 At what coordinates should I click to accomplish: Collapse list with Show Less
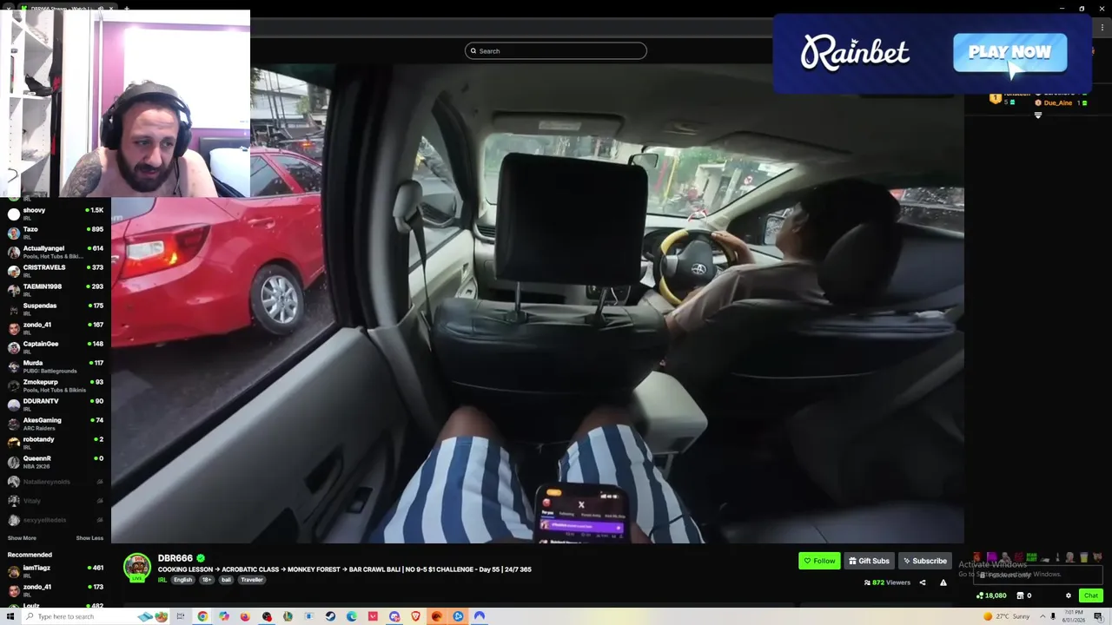89,538
